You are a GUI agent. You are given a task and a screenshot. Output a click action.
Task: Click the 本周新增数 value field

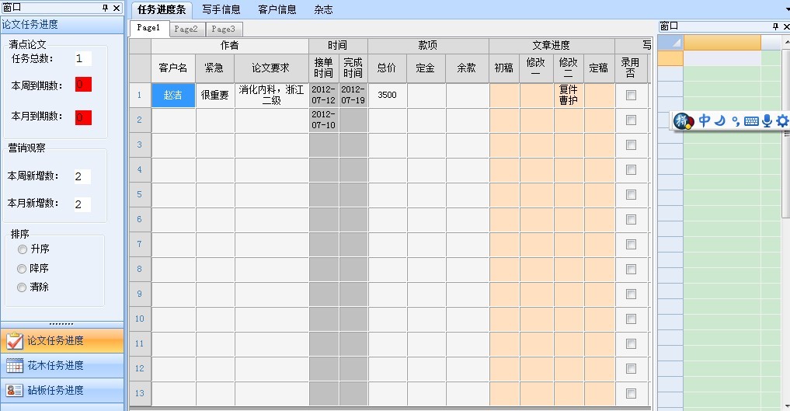(x=82, y=177)
